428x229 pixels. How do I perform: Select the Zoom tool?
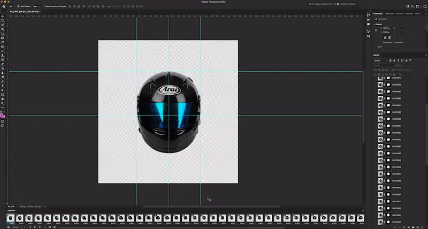pos(3,103)
